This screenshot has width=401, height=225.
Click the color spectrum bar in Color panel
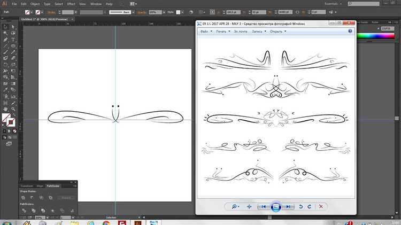(x=376, y=36)
